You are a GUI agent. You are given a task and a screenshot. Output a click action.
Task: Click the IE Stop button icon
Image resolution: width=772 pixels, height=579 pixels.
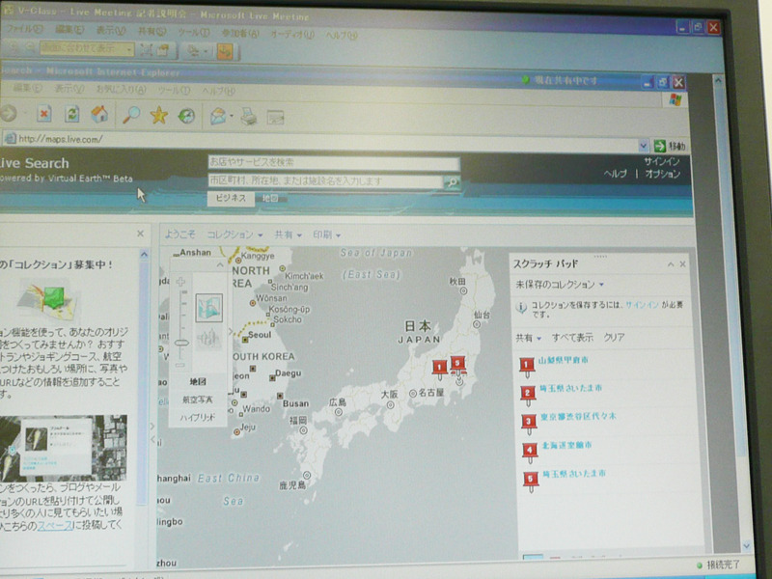(x=43, y=115)
